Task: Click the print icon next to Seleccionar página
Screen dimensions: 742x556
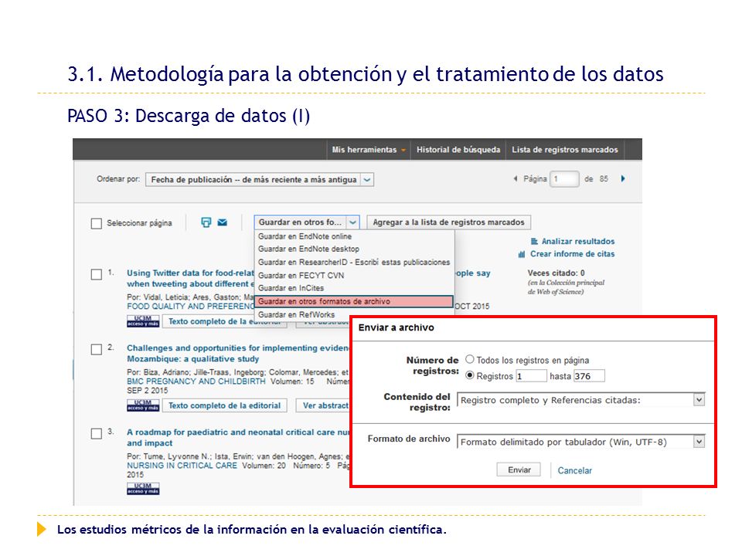Action: pyautogui.click(x=206, y=222)
